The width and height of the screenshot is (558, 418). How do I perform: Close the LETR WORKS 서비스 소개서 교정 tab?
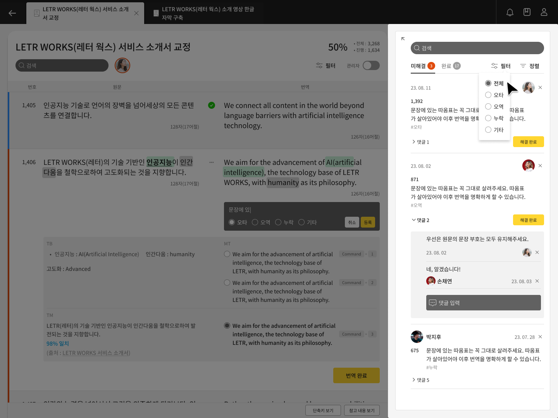click(x=136, y=13)
